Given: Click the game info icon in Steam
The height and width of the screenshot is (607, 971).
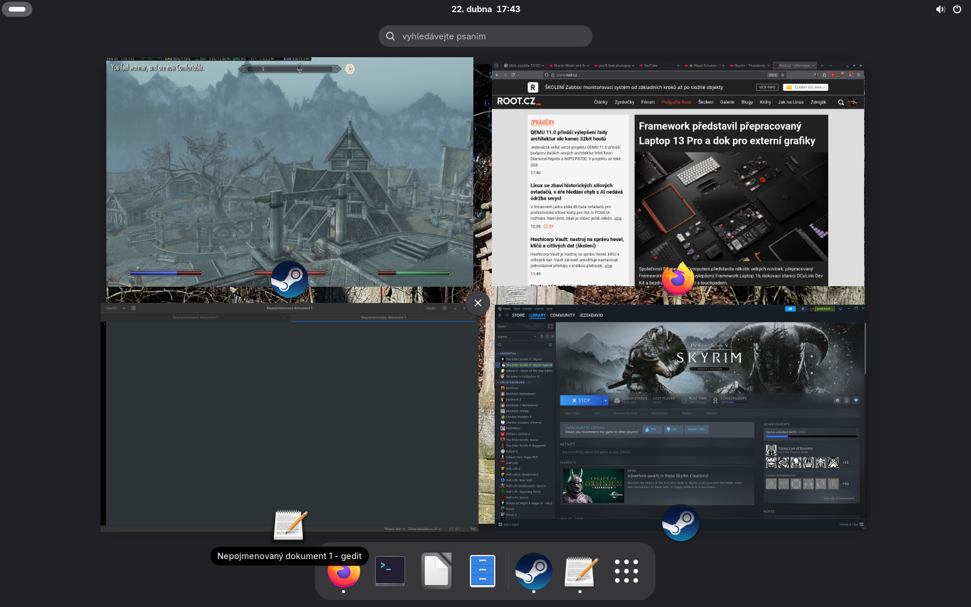Looking at the screenshot, I should click(847, 400).
